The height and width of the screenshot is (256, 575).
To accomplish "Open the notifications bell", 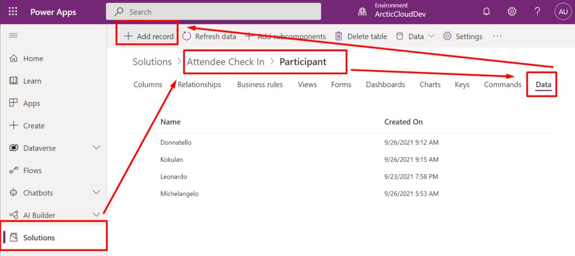I will 486,12.
